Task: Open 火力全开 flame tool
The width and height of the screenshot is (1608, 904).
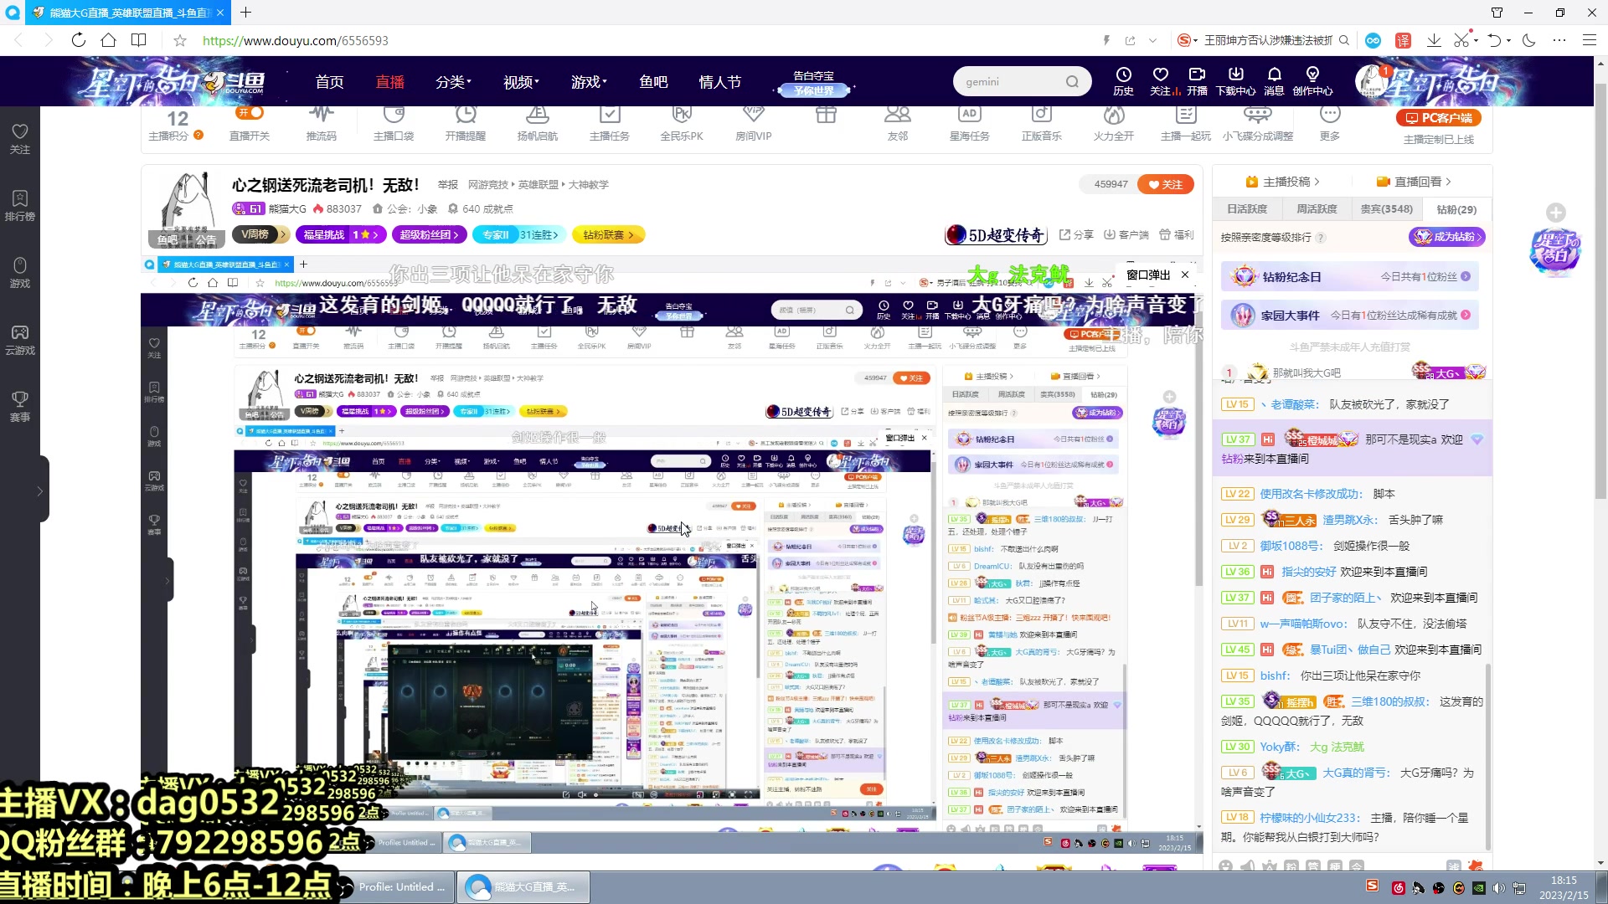Action: point(1114,123)
